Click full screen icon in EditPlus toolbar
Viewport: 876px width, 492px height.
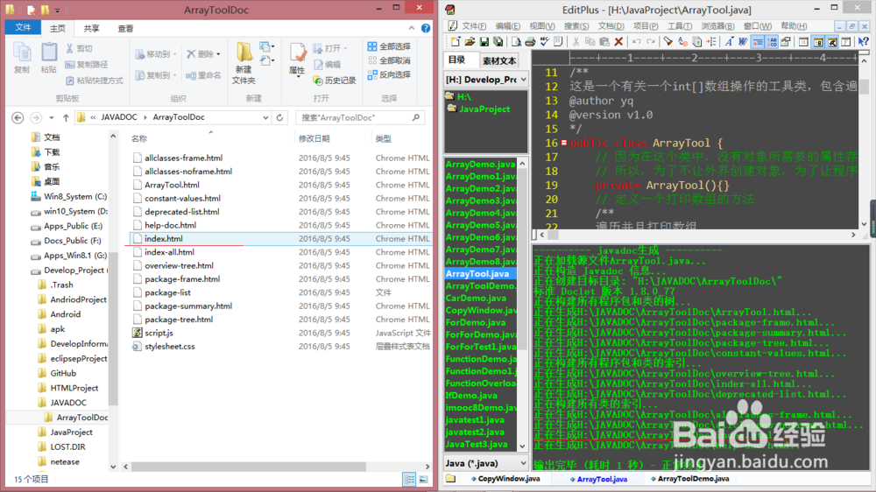coord(847,42)
